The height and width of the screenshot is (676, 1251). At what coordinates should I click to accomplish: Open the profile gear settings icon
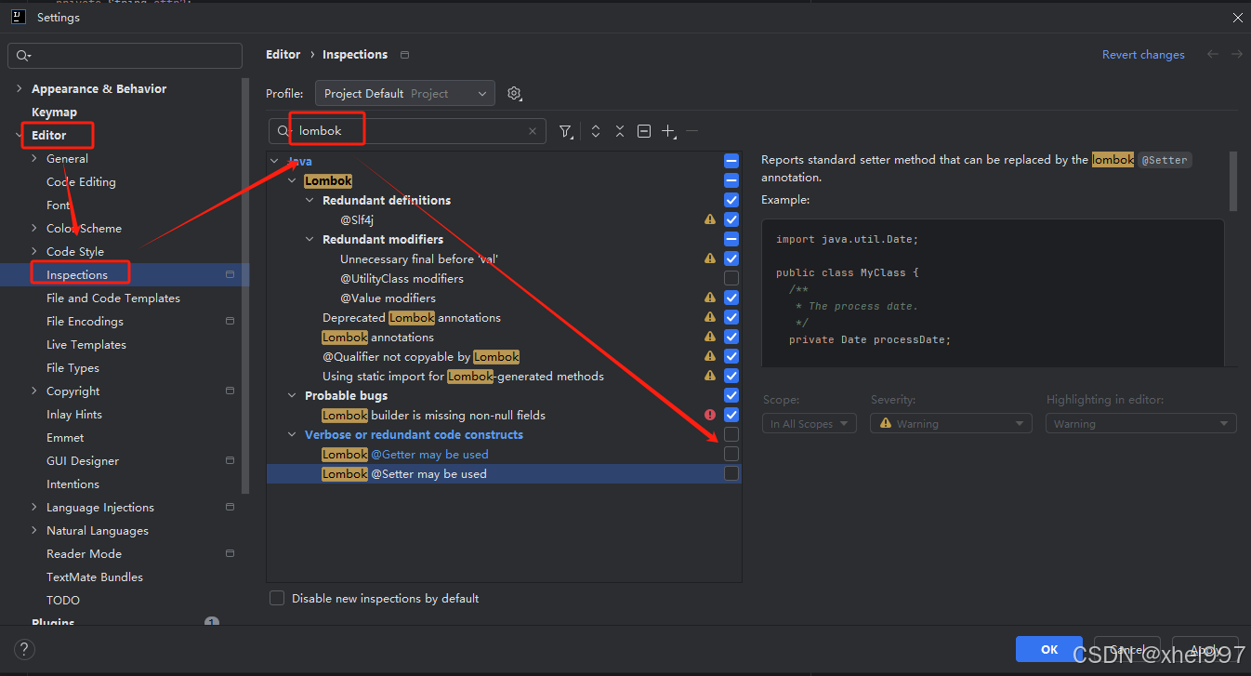pyautogui.click(x=515, y=94)
